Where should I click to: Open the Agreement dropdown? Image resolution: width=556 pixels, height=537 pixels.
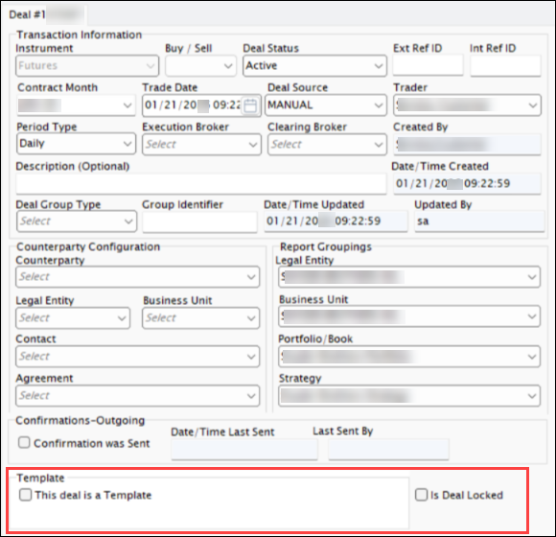(138, 395)
